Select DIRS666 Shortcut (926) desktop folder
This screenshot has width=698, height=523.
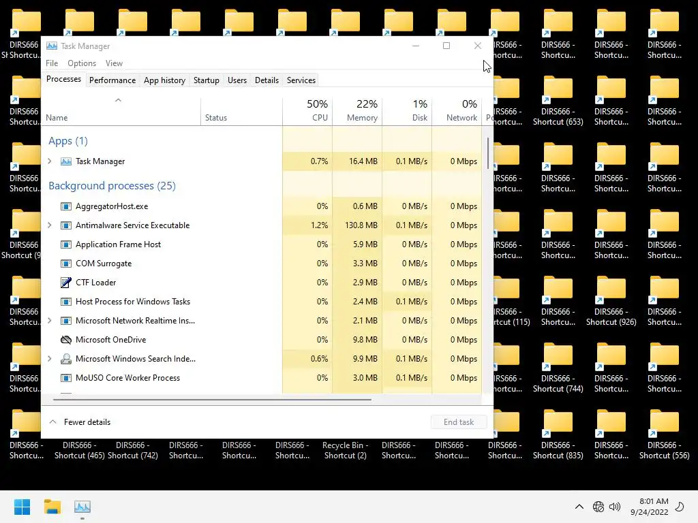click(x=611, y=301)
